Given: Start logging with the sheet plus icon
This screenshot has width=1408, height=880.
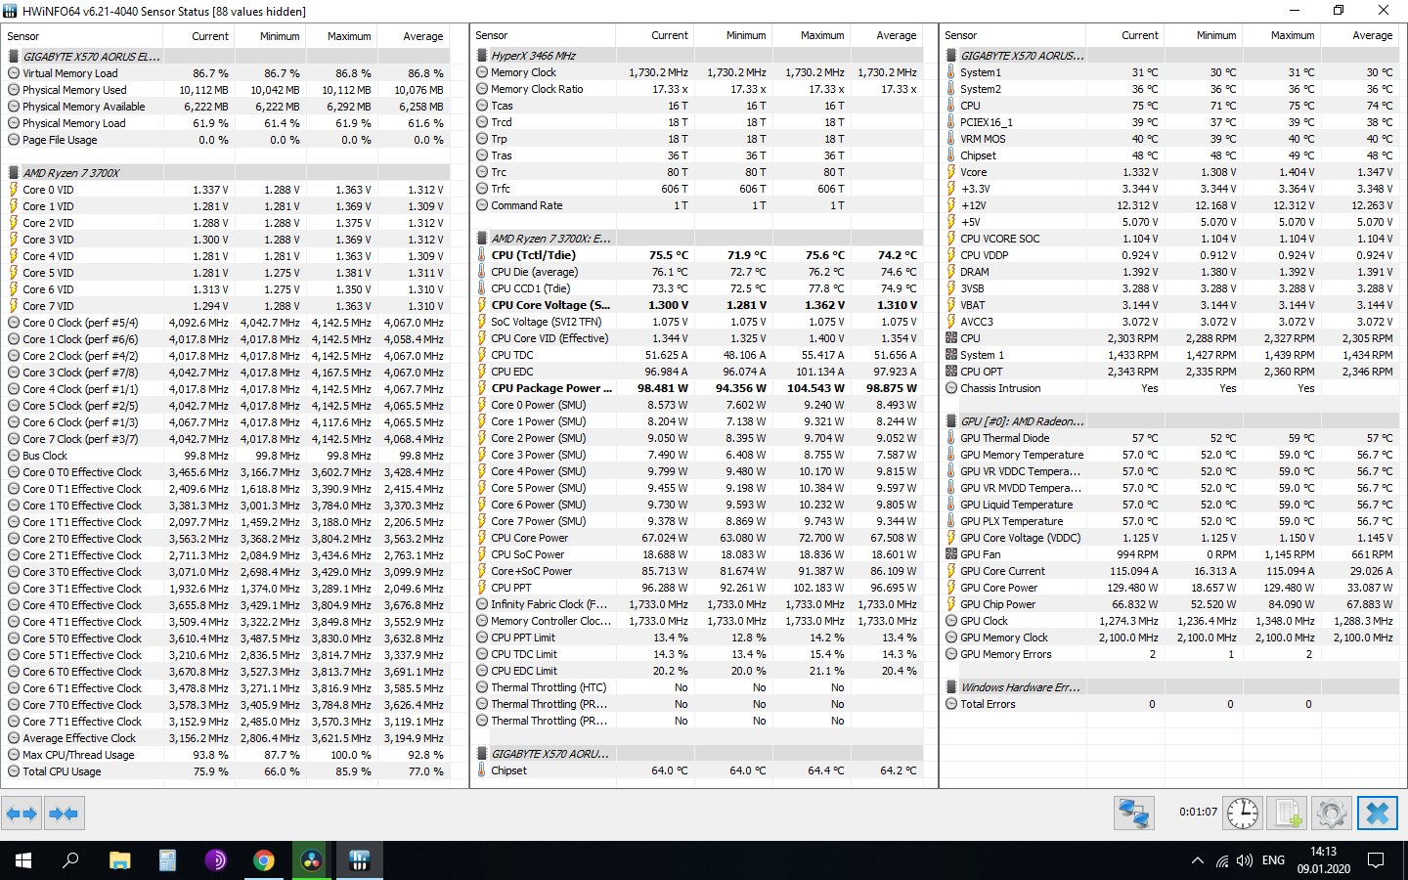Looking at the screenshot, I should click(1287, 814).
